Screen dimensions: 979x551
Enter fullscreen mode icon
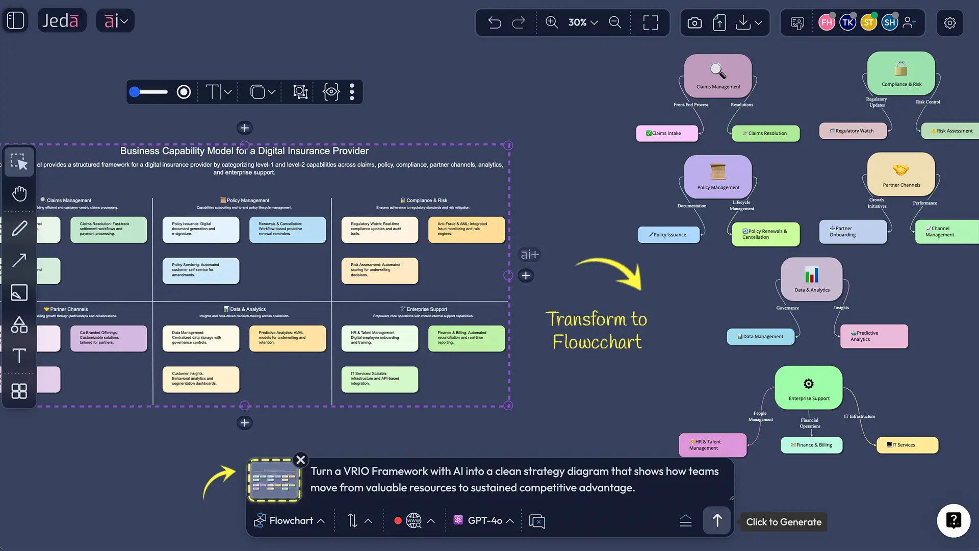tap(650, 22)
